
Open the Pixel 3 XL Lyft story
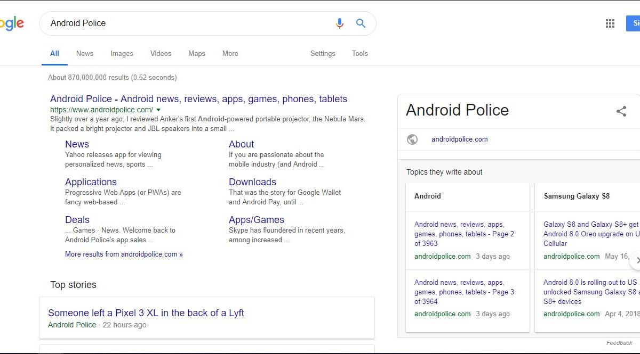point(146,313)
